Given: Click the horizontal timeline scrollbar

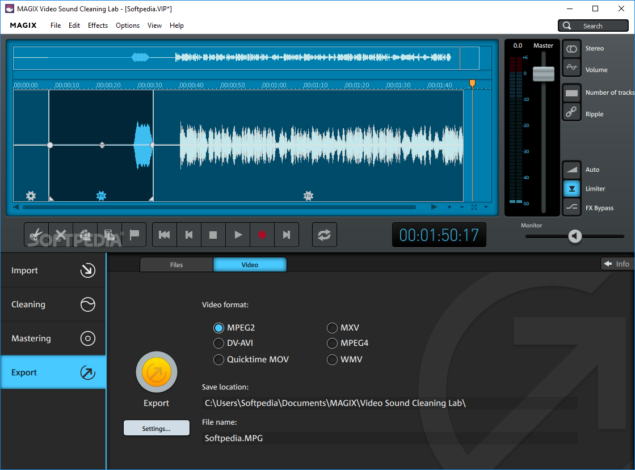Looking at the screenshot, I should 219,207.
